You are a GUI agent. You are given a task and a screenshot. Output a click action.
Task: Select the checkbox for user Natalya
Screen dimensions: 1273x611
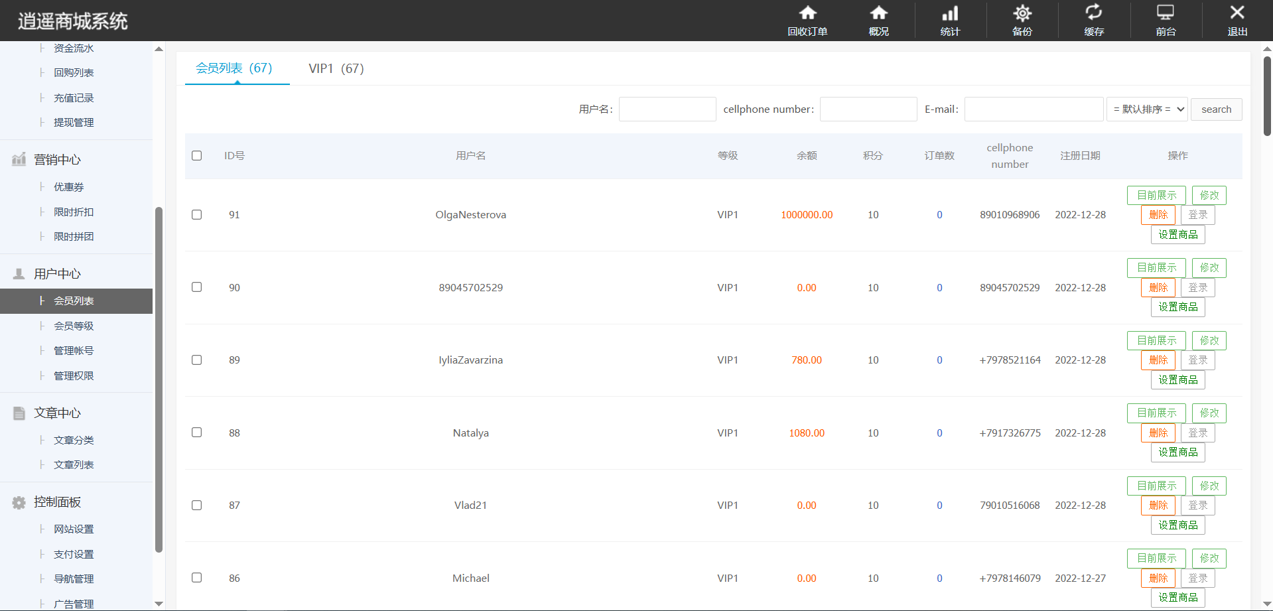pyautogui.click(x=197, y=433)
